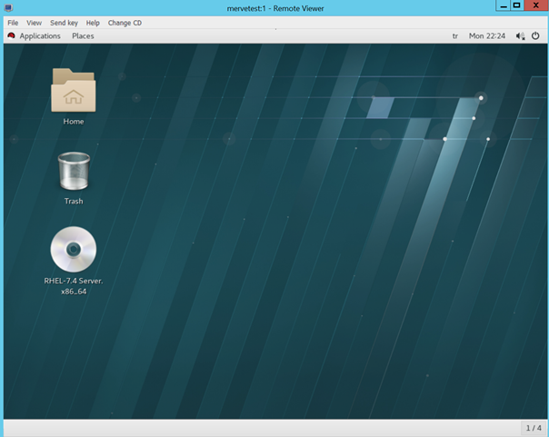The width and height of the screenshot is (549, 437).
Task: Open the RHEL-7.4 Server disc icon
Action: click(x=74, y=249)
